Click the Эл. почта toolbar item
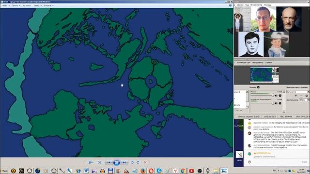Image resolution: width=310 pixels, height=174 pixels. click(27, 5)
